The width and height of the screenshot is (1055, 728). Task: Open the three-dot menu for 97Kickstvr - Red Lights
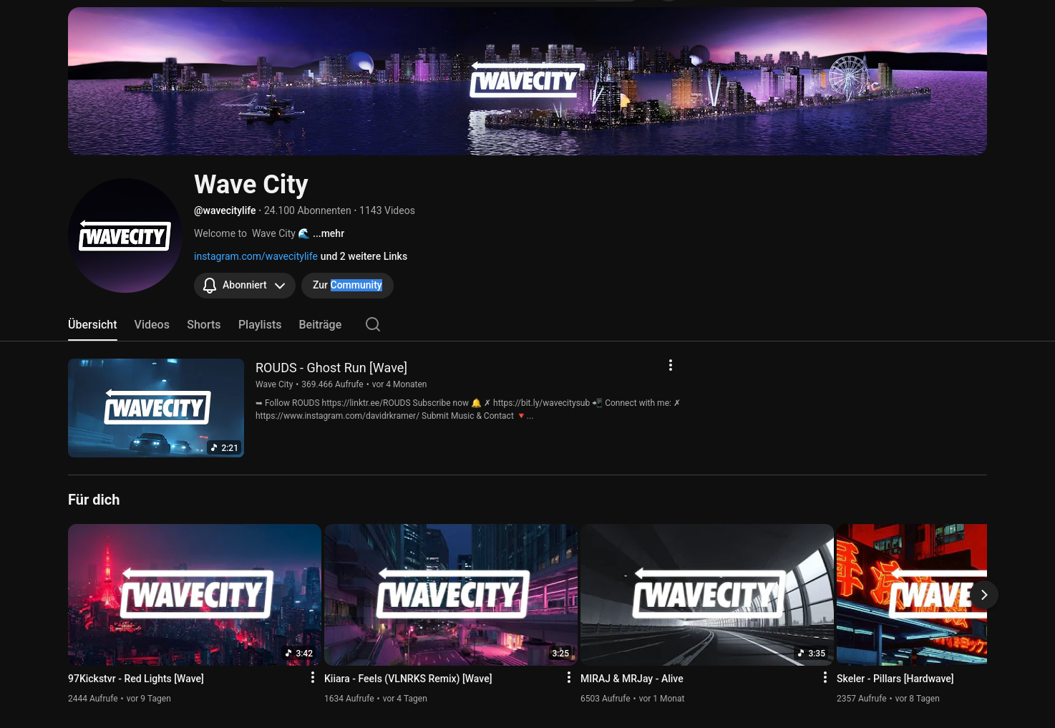(313, 677)
